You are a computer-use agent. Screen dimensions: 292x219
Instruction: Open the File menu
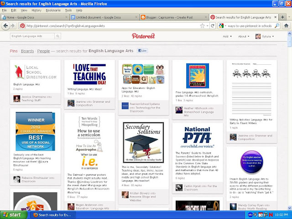coord(4,10)
